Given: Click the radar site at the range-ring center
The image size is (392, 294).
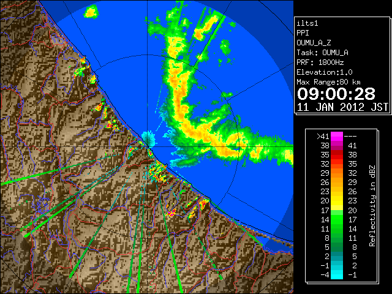Looking at the screenshot, I should coord(147,147).
